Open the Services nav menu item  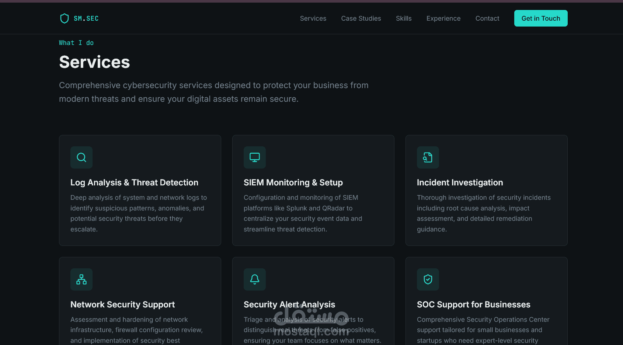(x=313, y=18)
